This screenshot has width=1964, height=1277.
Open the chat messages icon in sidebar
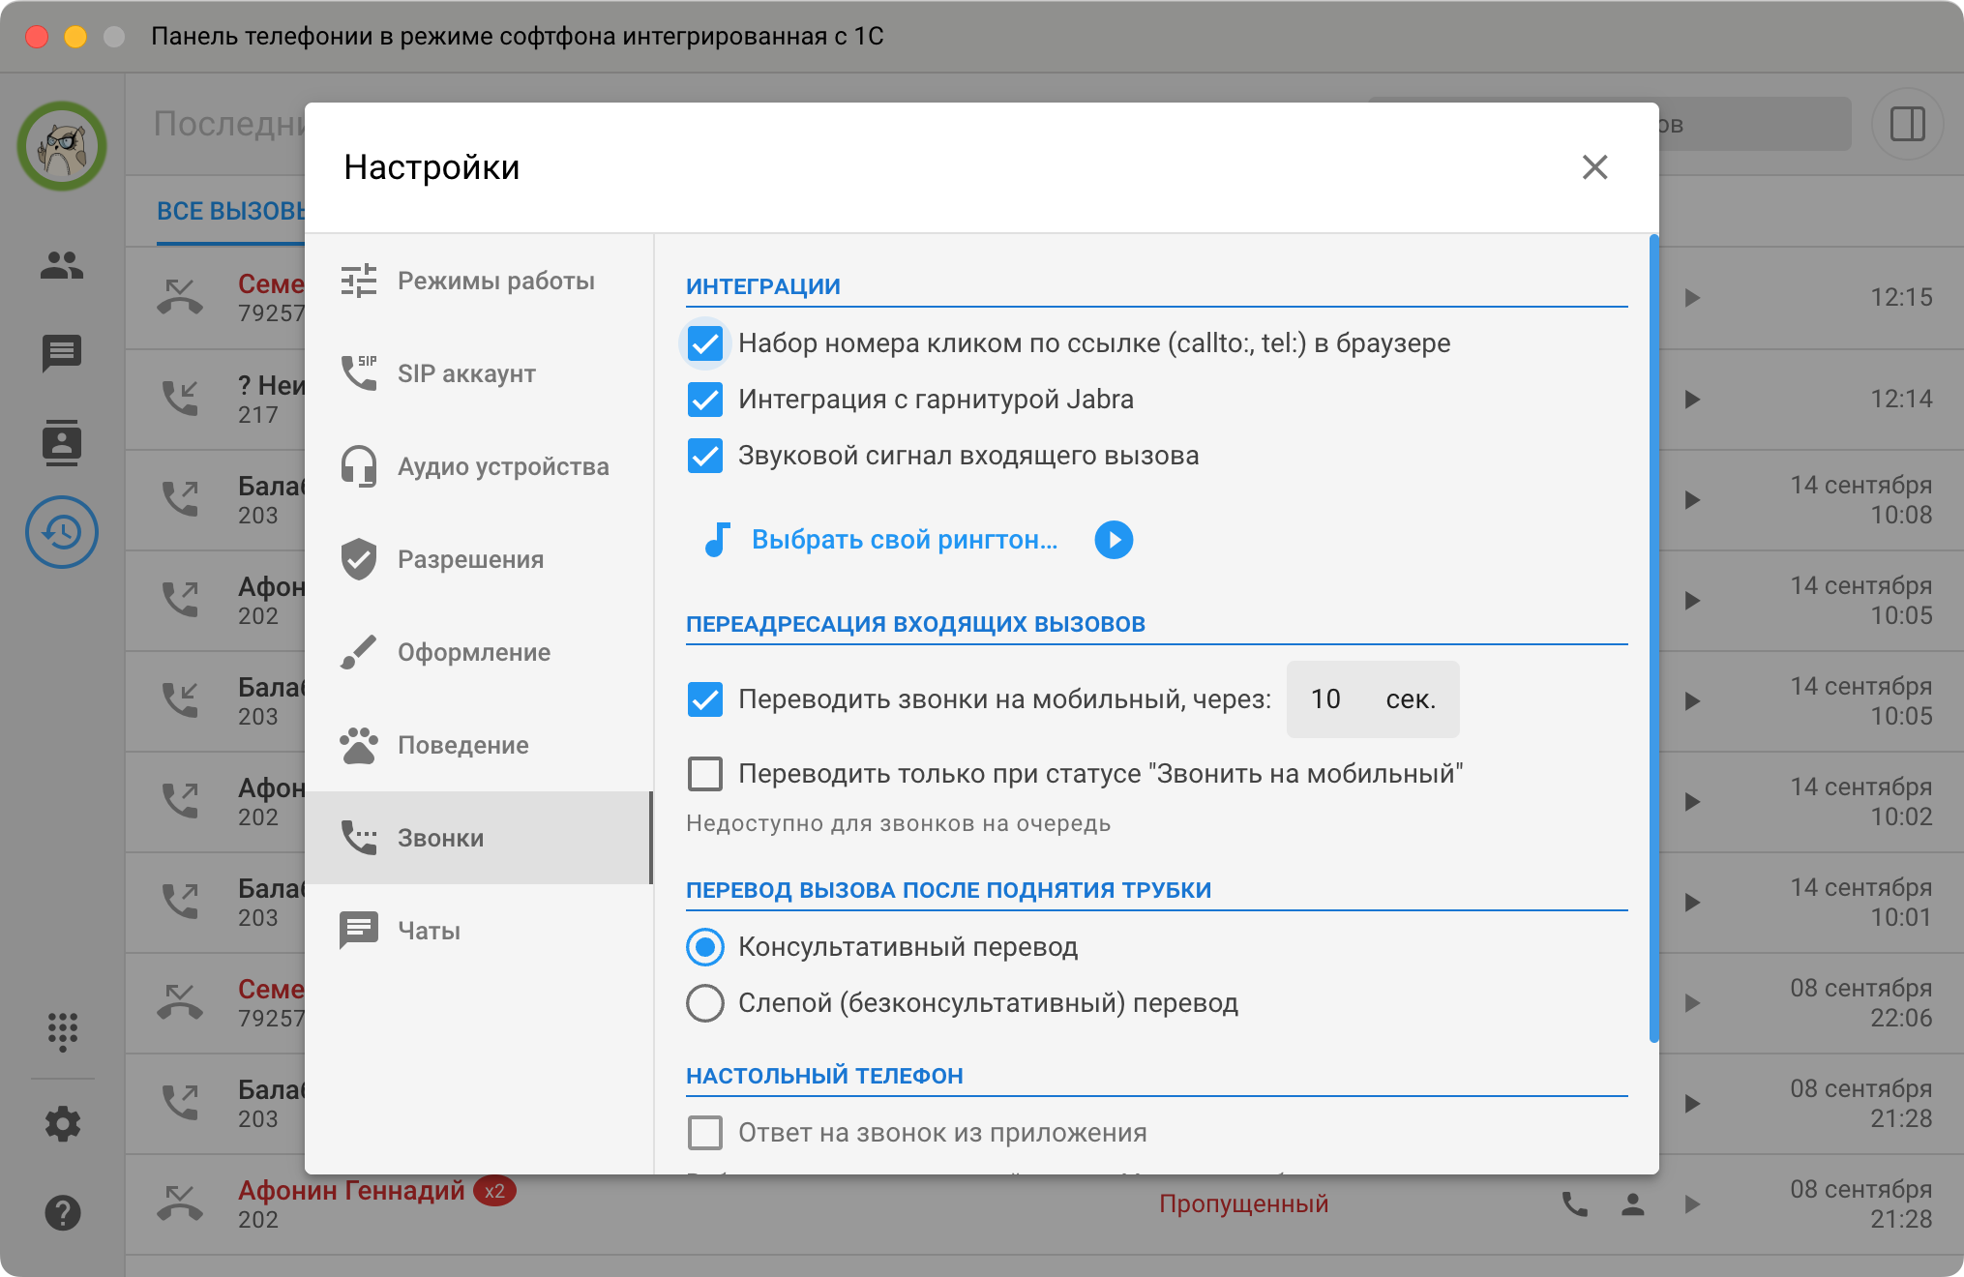(62, 354)
